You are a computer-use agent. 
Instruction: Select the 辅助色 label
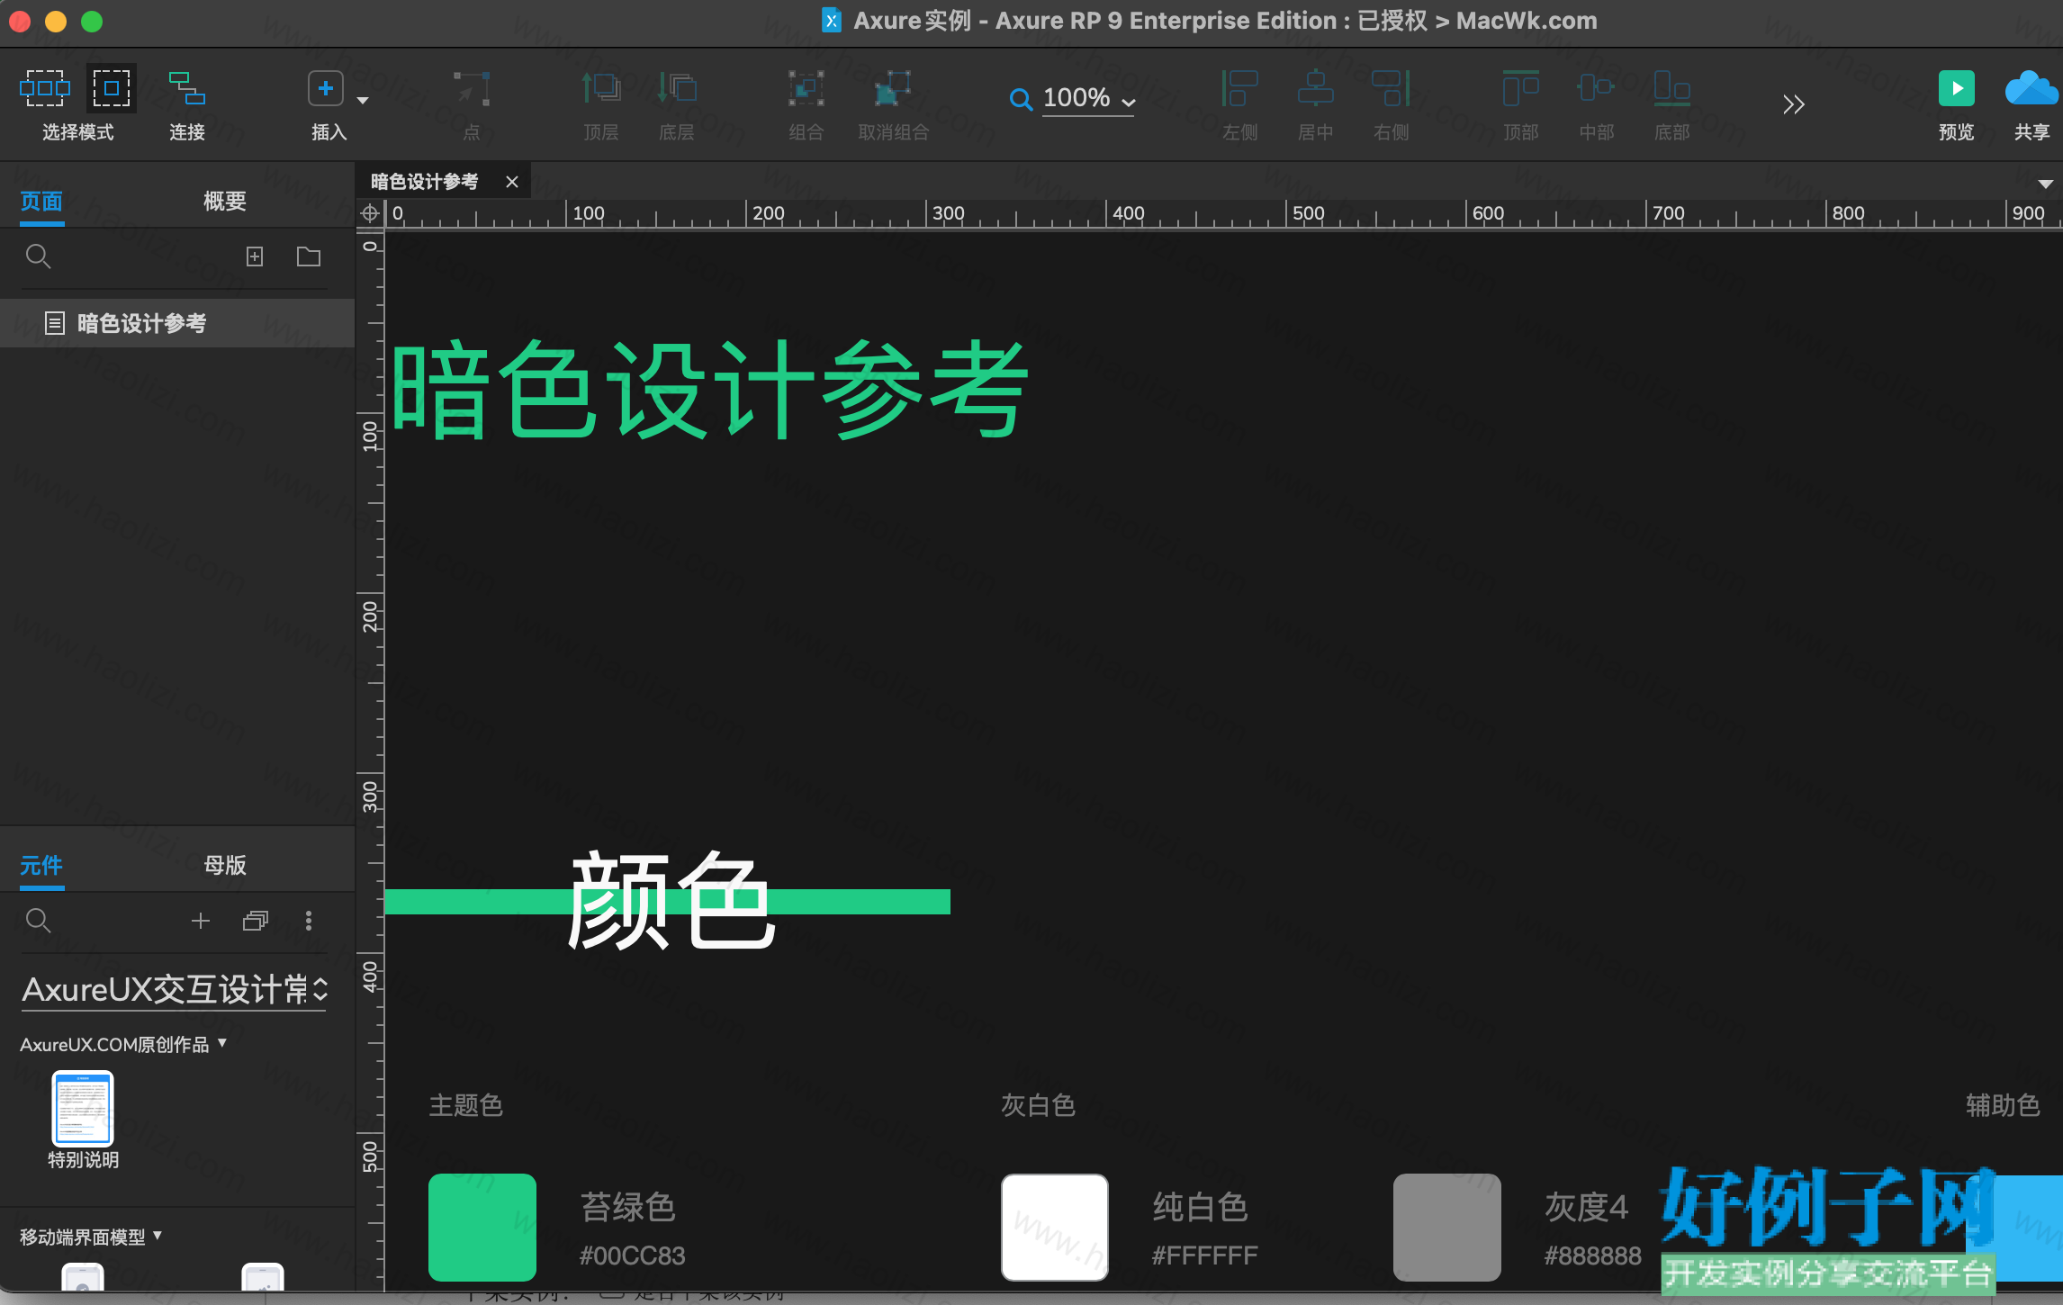2003,1105
